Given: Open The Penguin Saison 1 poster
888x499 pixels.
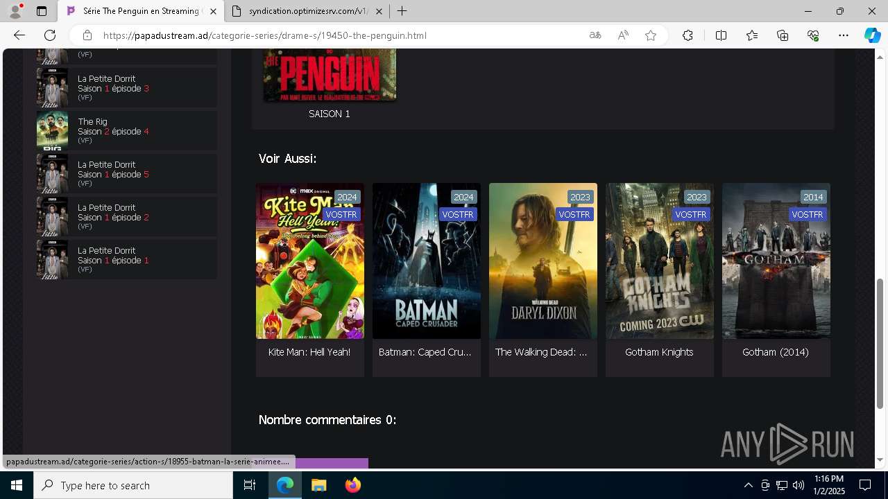Looking at the screenshot, I should 330,75.
